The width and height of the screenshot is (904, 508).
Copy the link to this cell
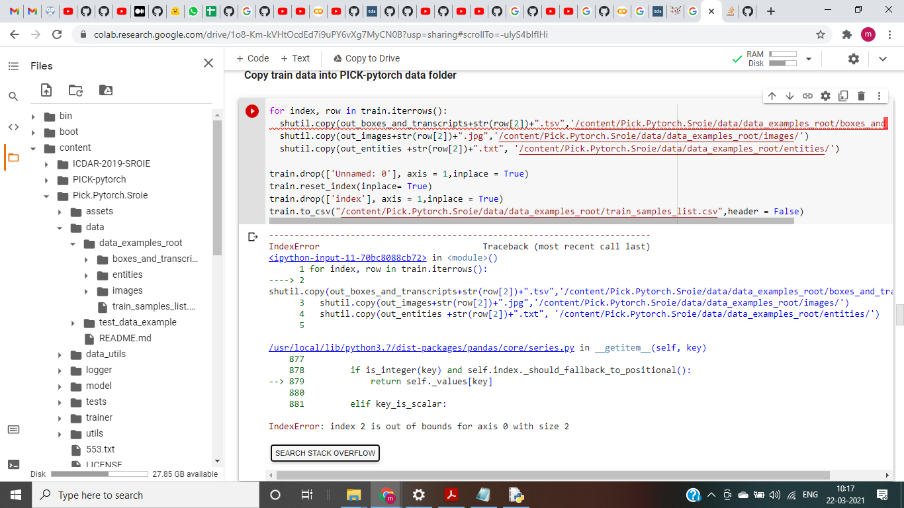point(807,96)
